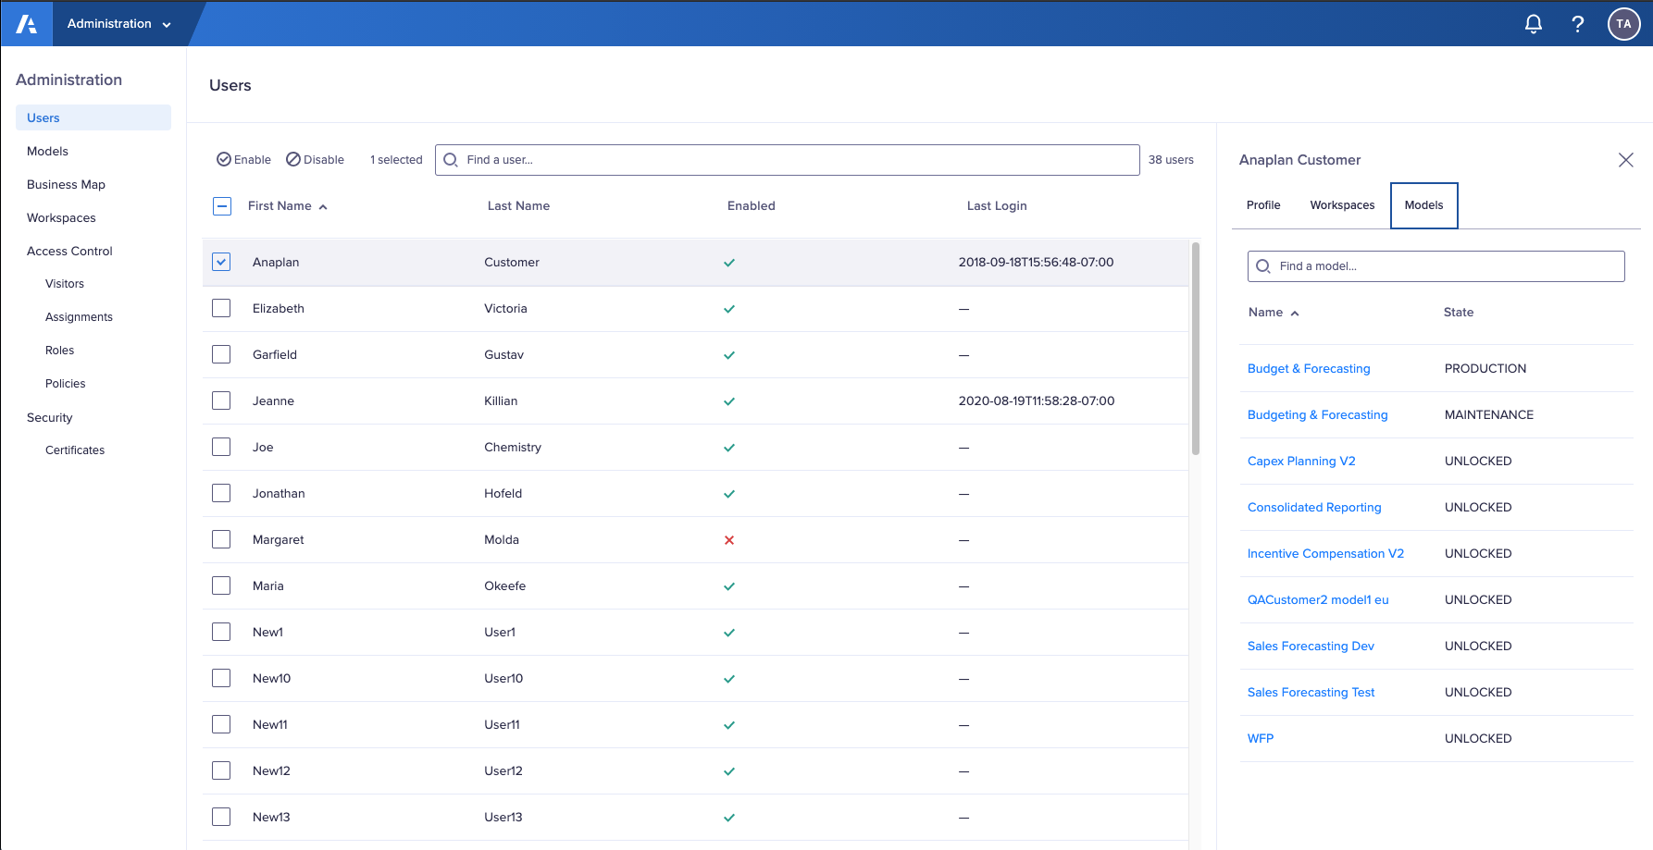The height and width of the screenshot is (850, 1653).
Task: Tick the Margaret Molda checkbox
Action: (x=221, y=539)
